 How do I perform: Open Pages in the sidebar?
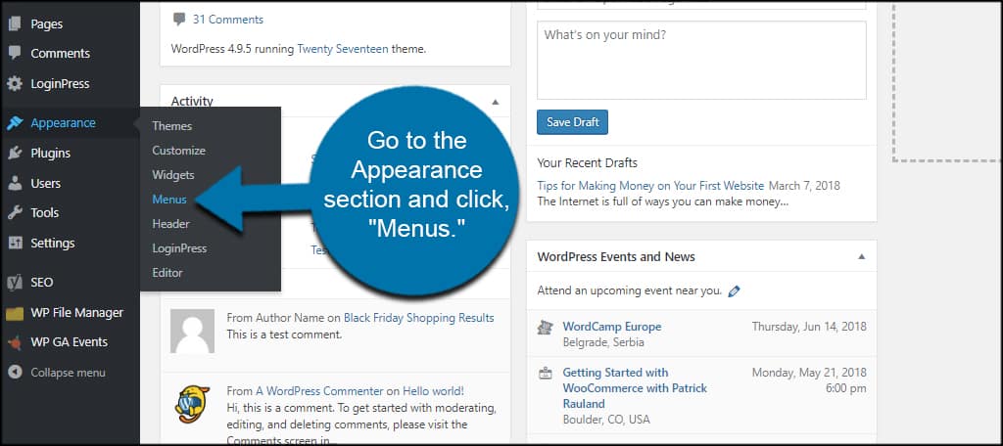[x=47, y=24]
